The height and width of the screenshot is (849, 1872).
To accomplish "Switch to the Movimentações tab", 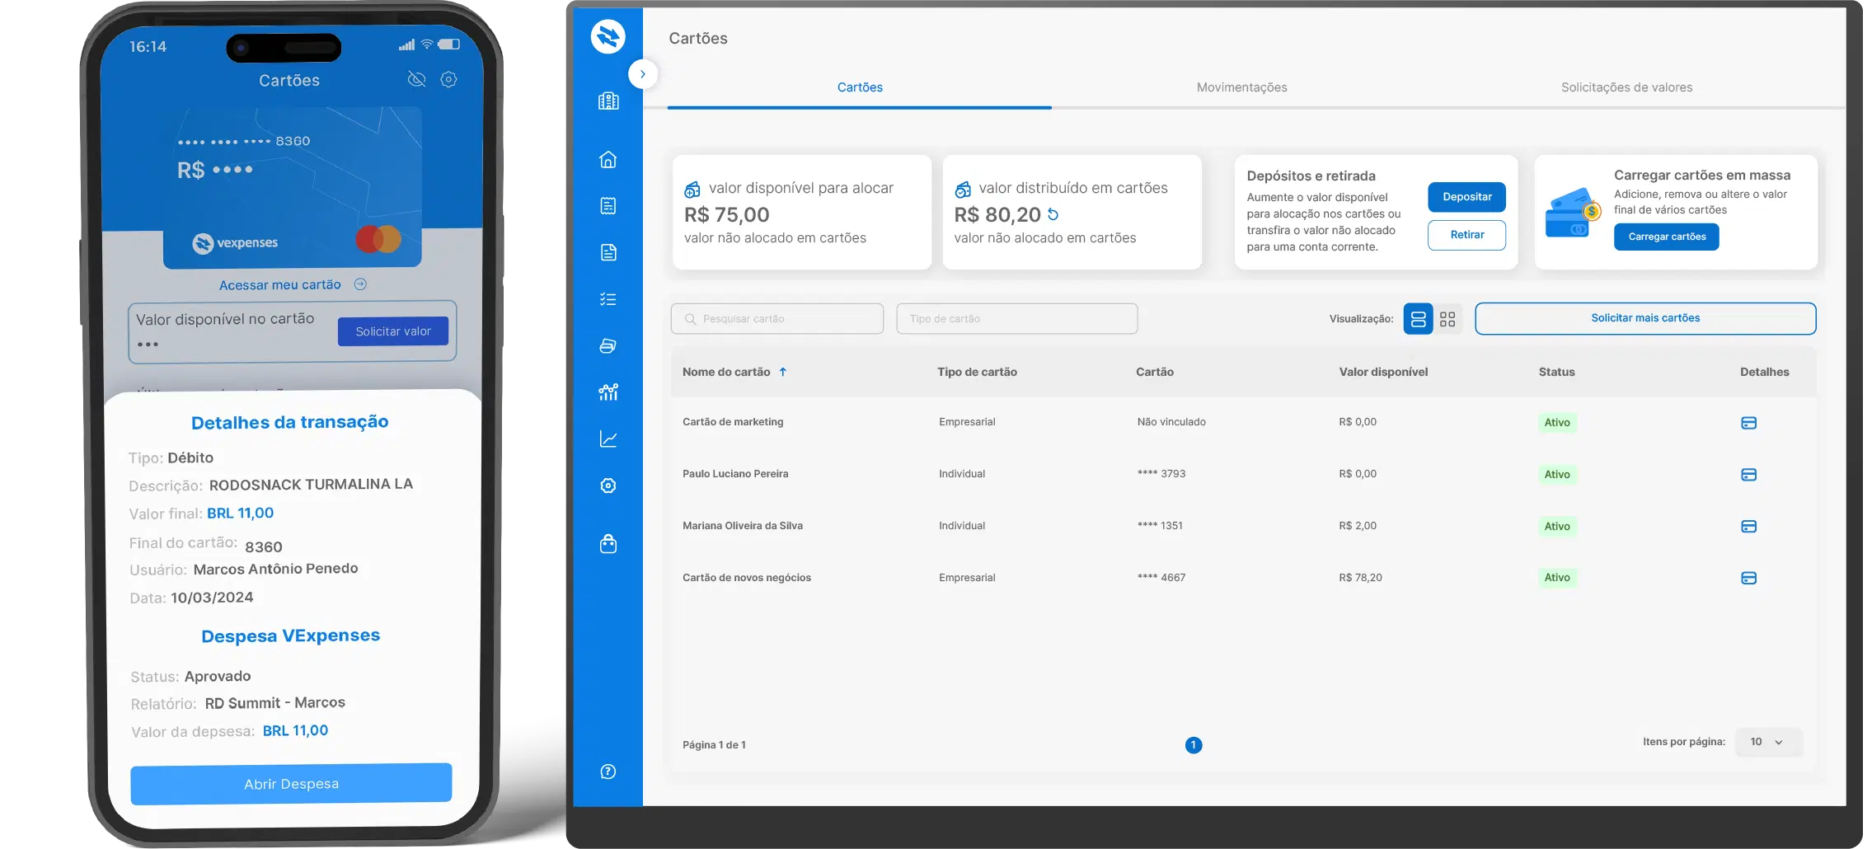I will point(1241,87).
